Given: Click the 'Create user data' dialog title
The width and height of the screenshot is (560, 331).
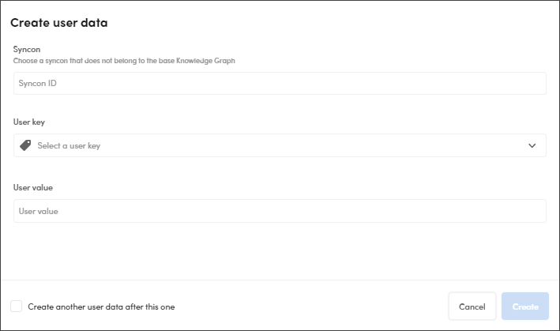Looking at the screenshot, I should click(x=59, y=23).
